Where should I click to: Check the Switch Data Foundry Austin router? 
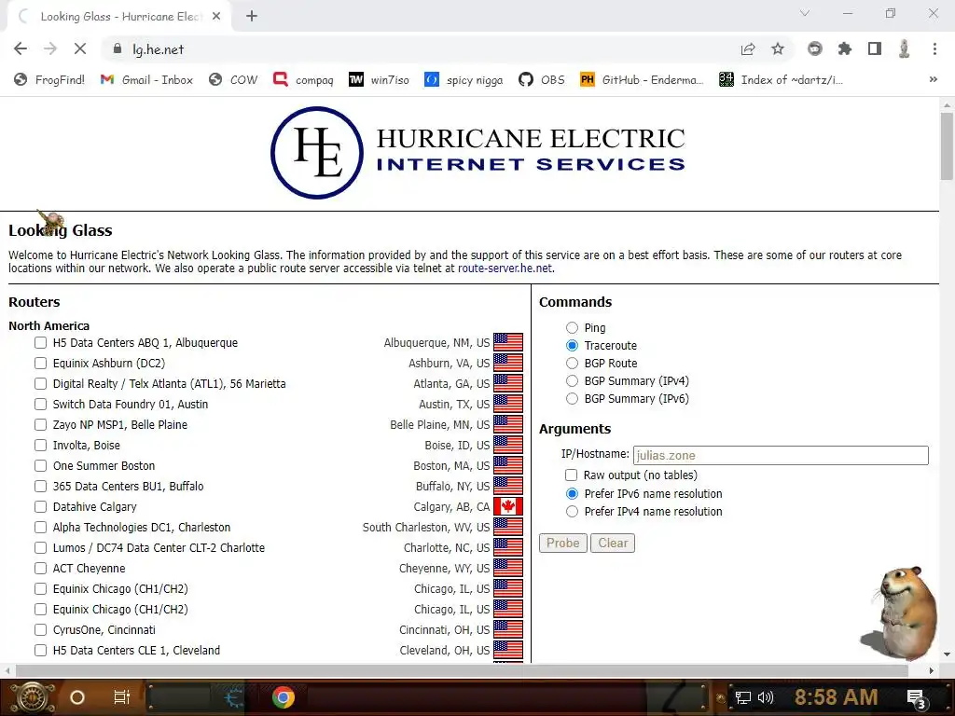40,405
